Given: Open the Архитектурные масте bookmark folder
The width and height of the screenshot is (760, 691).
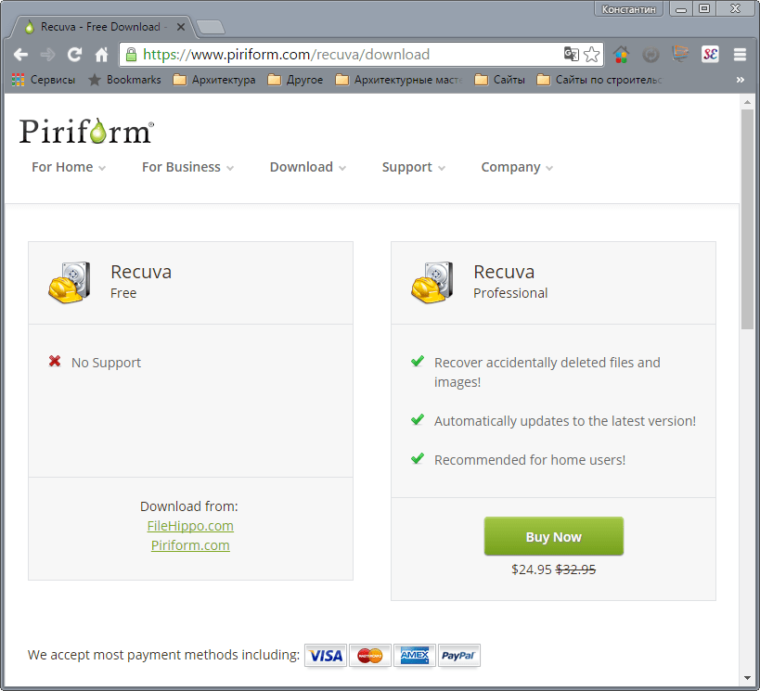Looking at the screenshot, I should coord(399,80).
